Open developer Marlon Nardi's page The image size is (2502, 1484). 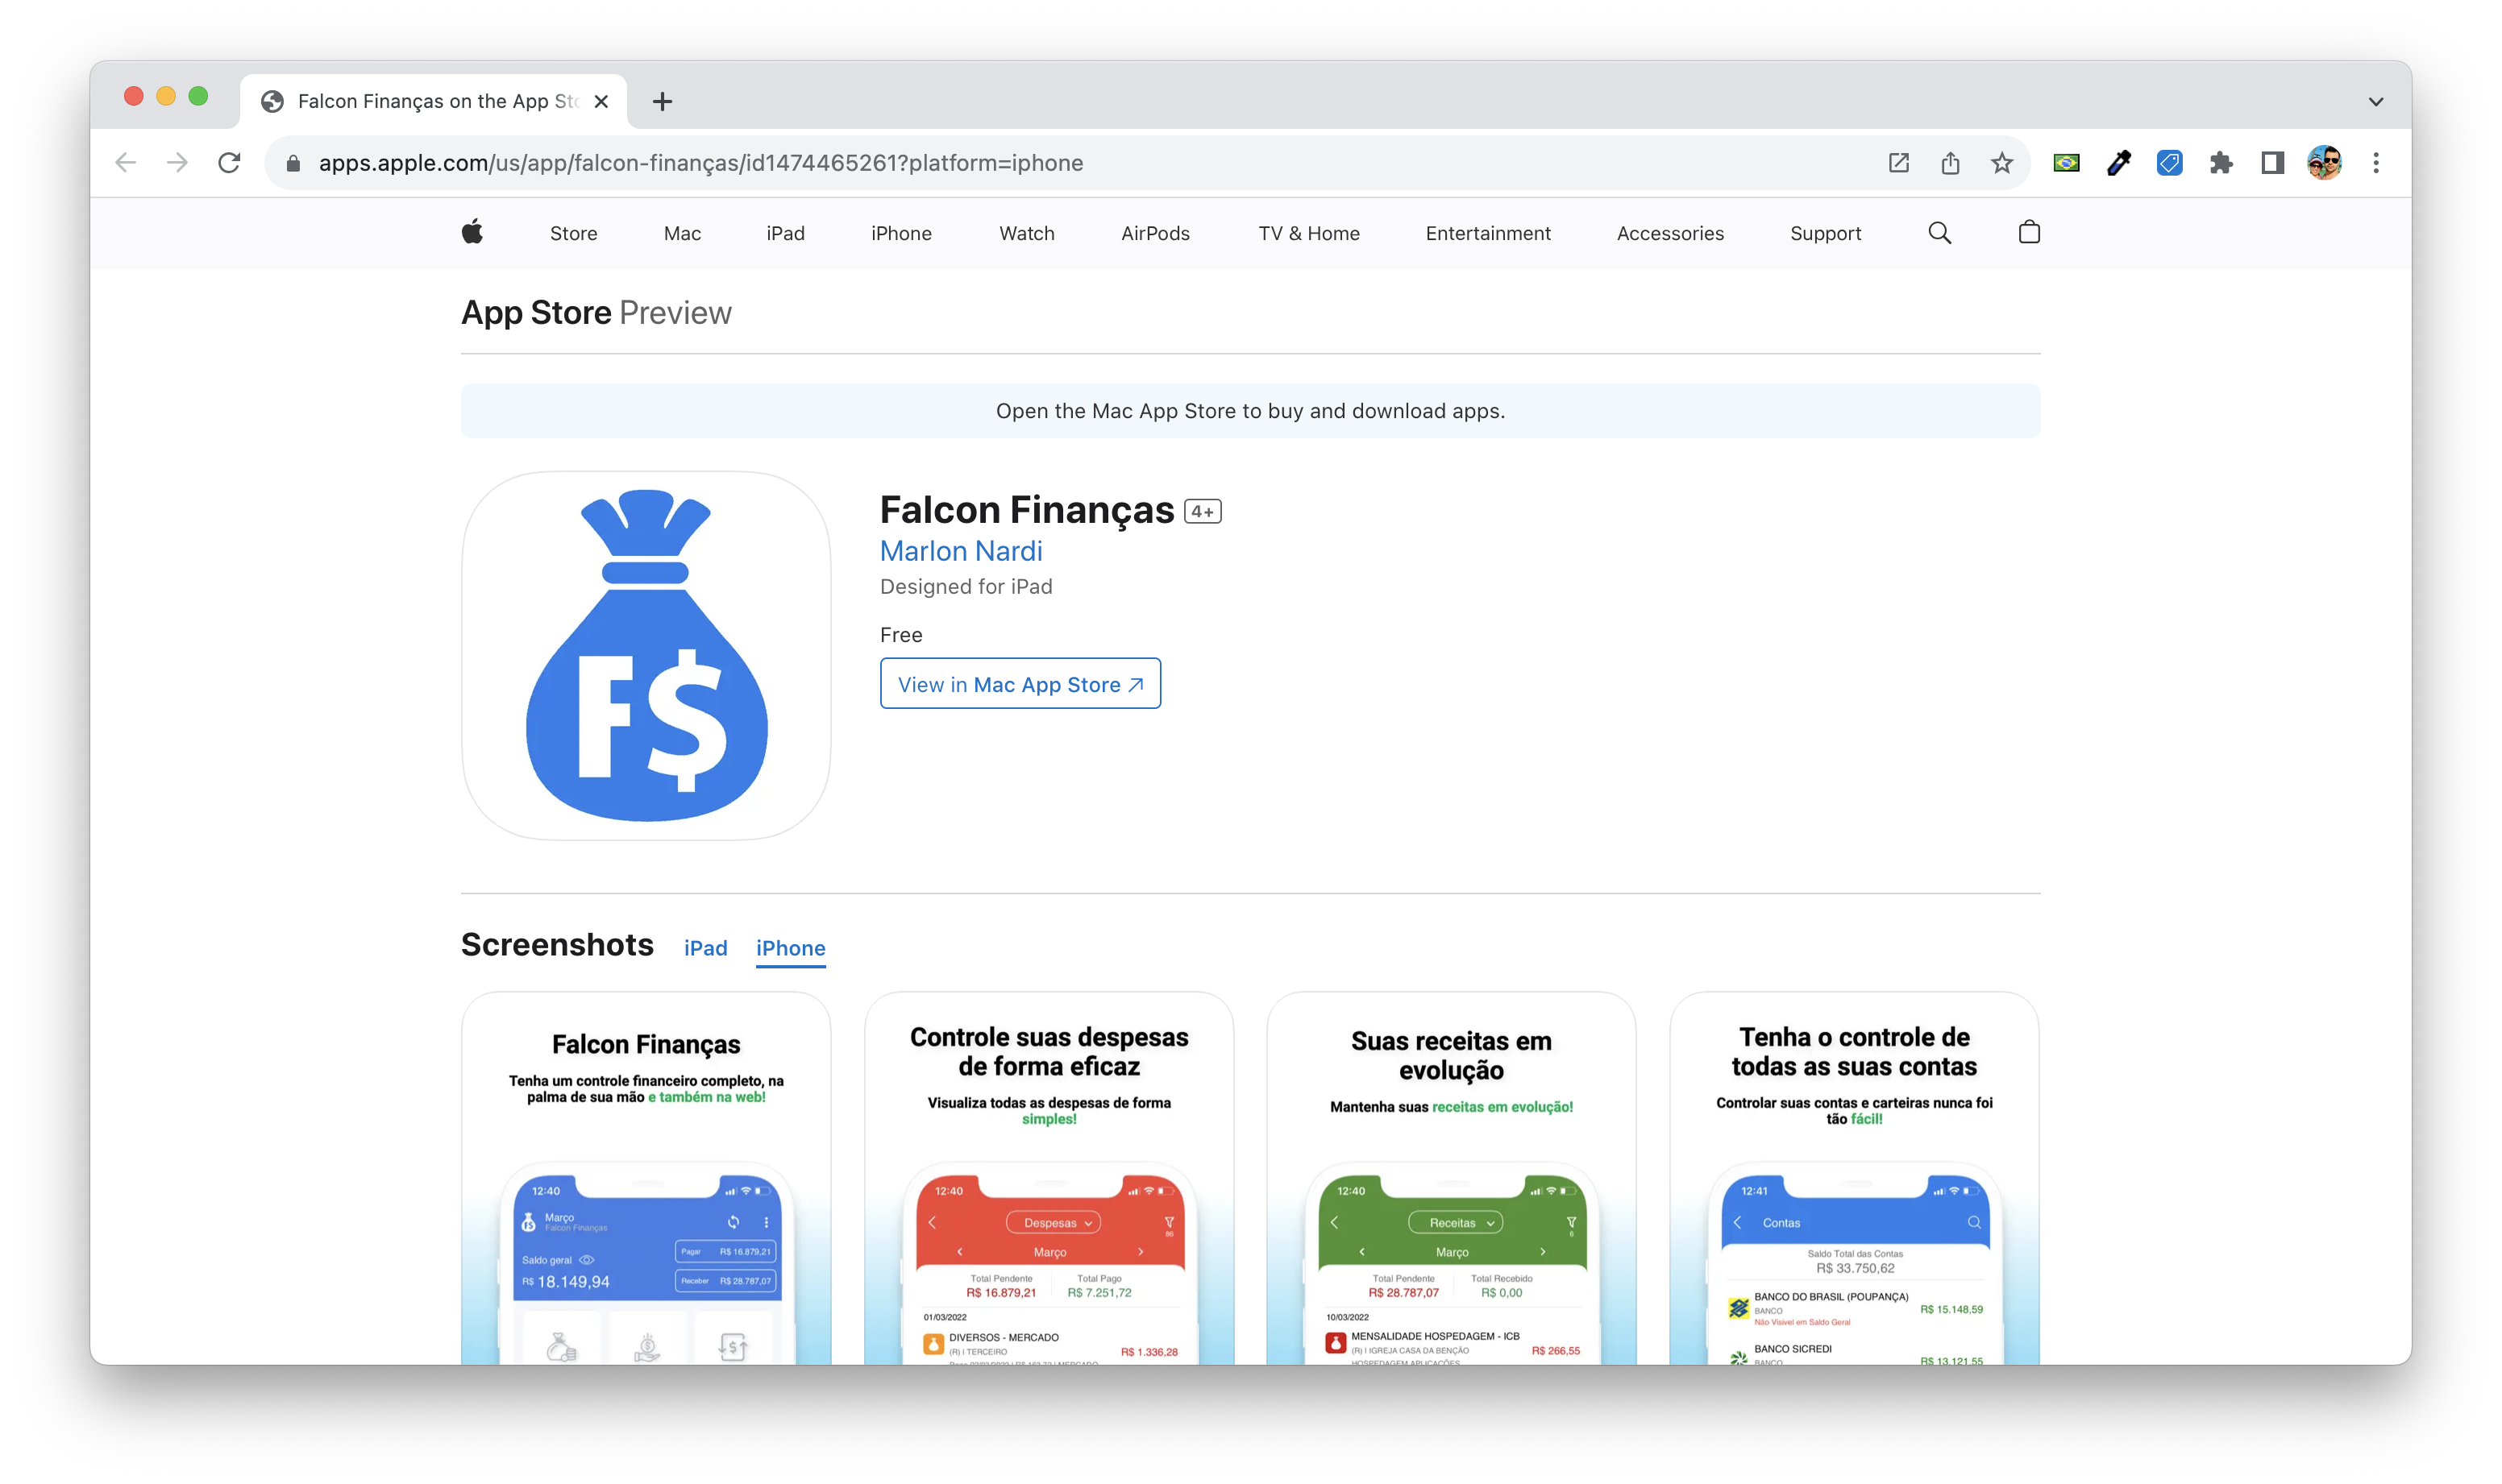click(960, 551)
